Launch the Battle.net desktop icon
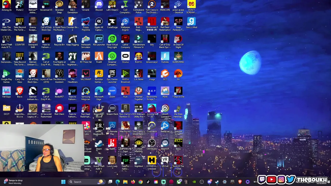This screenshot has width=331, height=186. 165,127
